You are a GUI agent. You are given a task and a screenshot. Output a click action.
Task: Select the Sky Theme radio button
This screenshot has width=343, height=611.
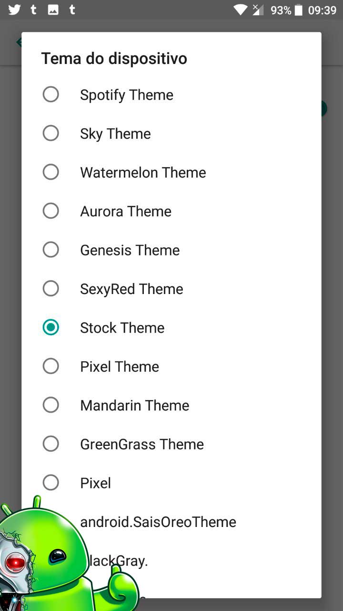tap(51, 133)
